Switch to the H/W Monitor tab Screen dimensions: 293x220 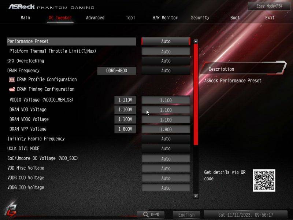click(x=165, y=18)
